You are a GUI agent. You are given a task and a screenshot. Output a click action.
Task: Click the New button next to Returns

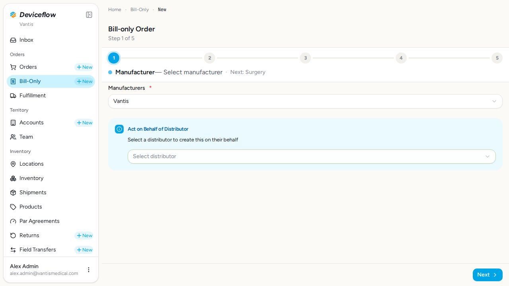click(84, 236)
